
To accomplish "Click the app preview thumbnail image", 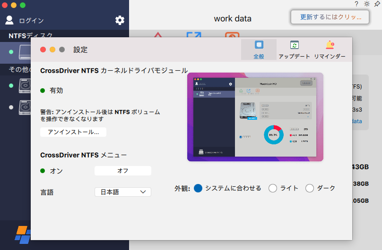I will point(255,117).
